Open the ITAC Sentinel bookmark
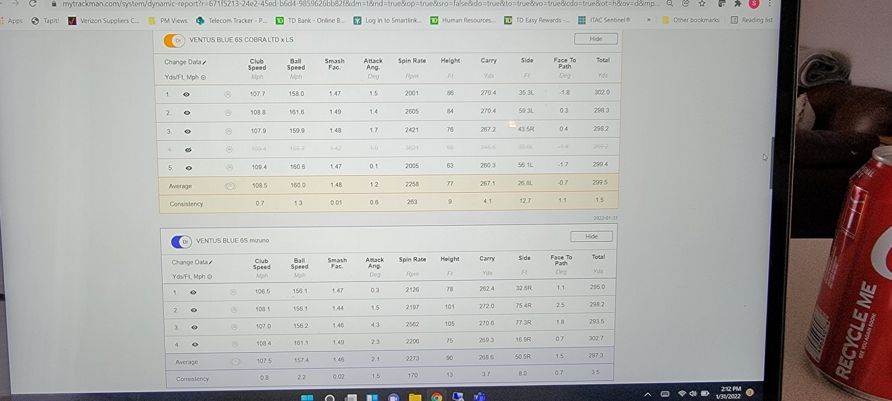The width and height of the screenshot is (892, 401). tap(604, 20)
